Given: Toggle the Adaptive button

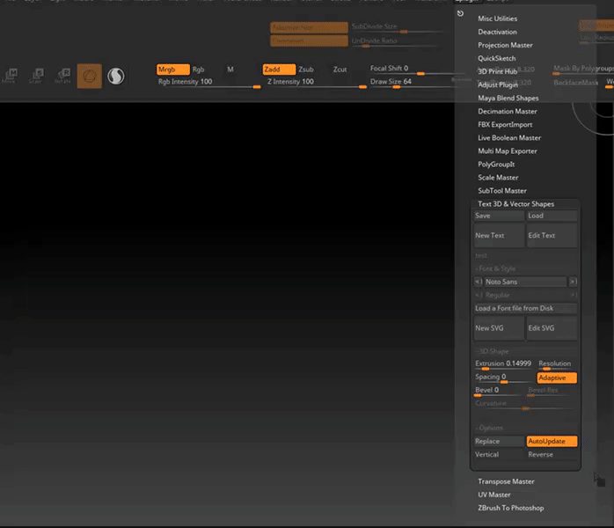Looking at the screenshot, I should point(557,378).
